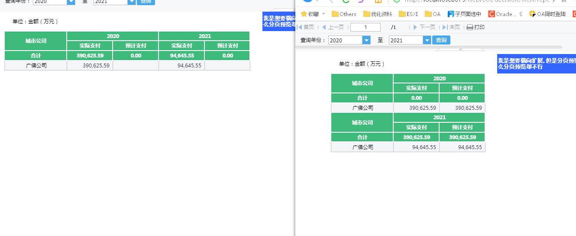Select 广佛公司 94,645.55 cell in left table
Screen dimensions: 576x236
181,66
